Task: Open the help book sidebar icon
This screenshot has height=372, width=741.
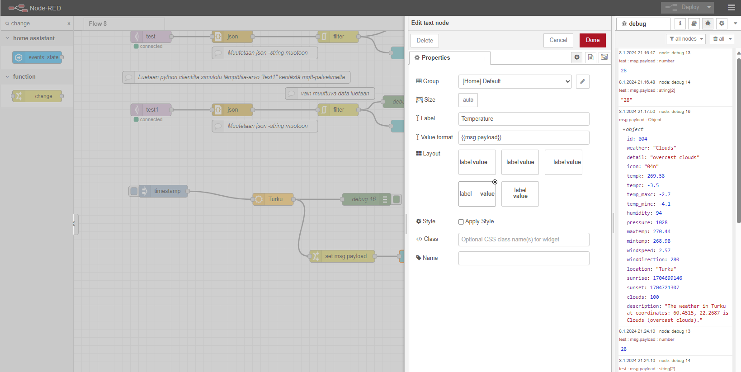Action: 694,24
